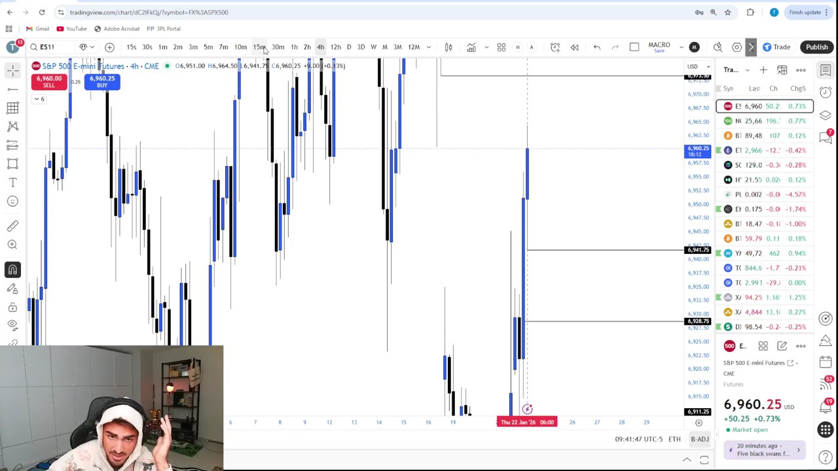This screenshot has width=838, height=471.
Task: Select the 15m timeframe
Action: [259, 47]
